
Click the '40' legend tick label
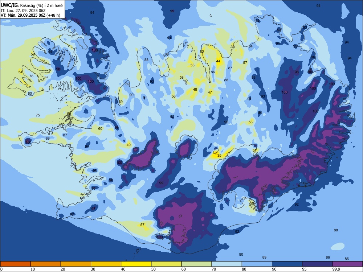point(123,269)
